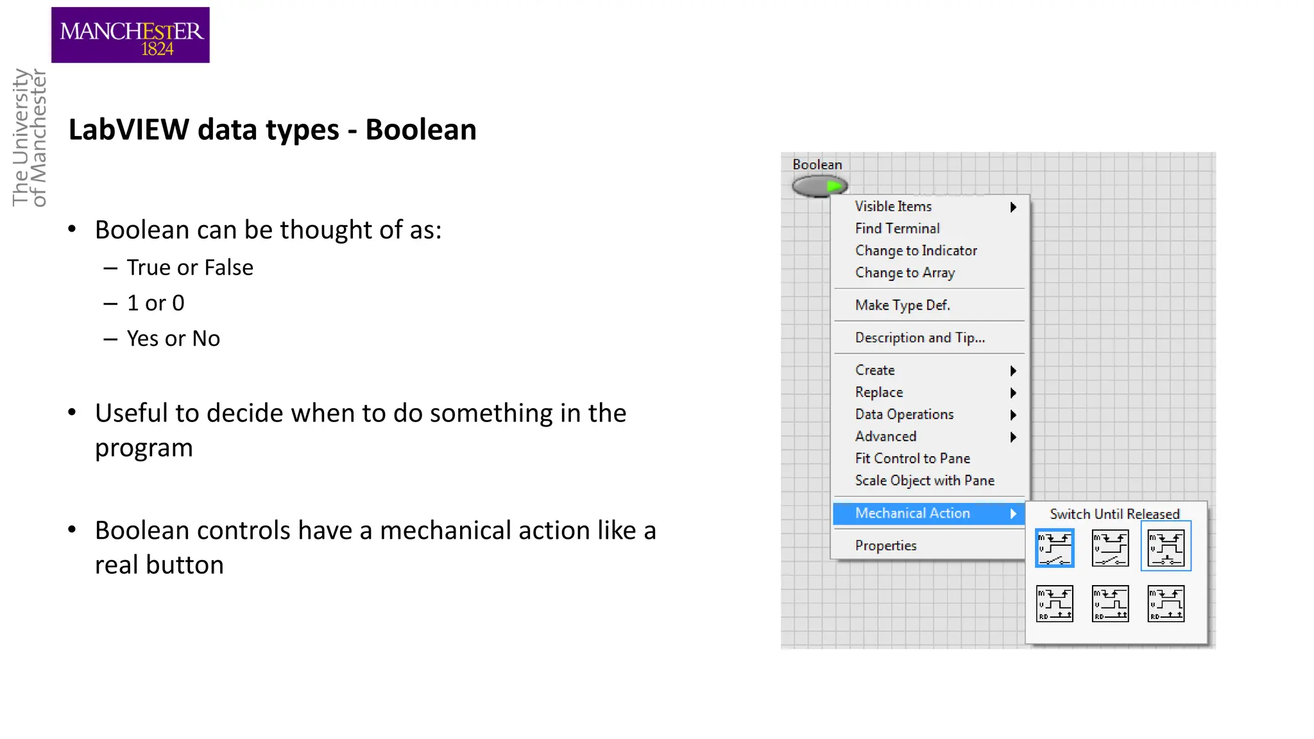Toggle the Boolean oval button control

tap(819, 186)
